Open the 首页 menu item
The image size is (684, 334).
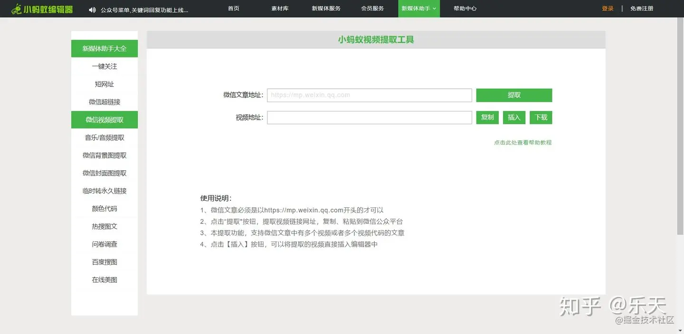[x=233, y=9]
